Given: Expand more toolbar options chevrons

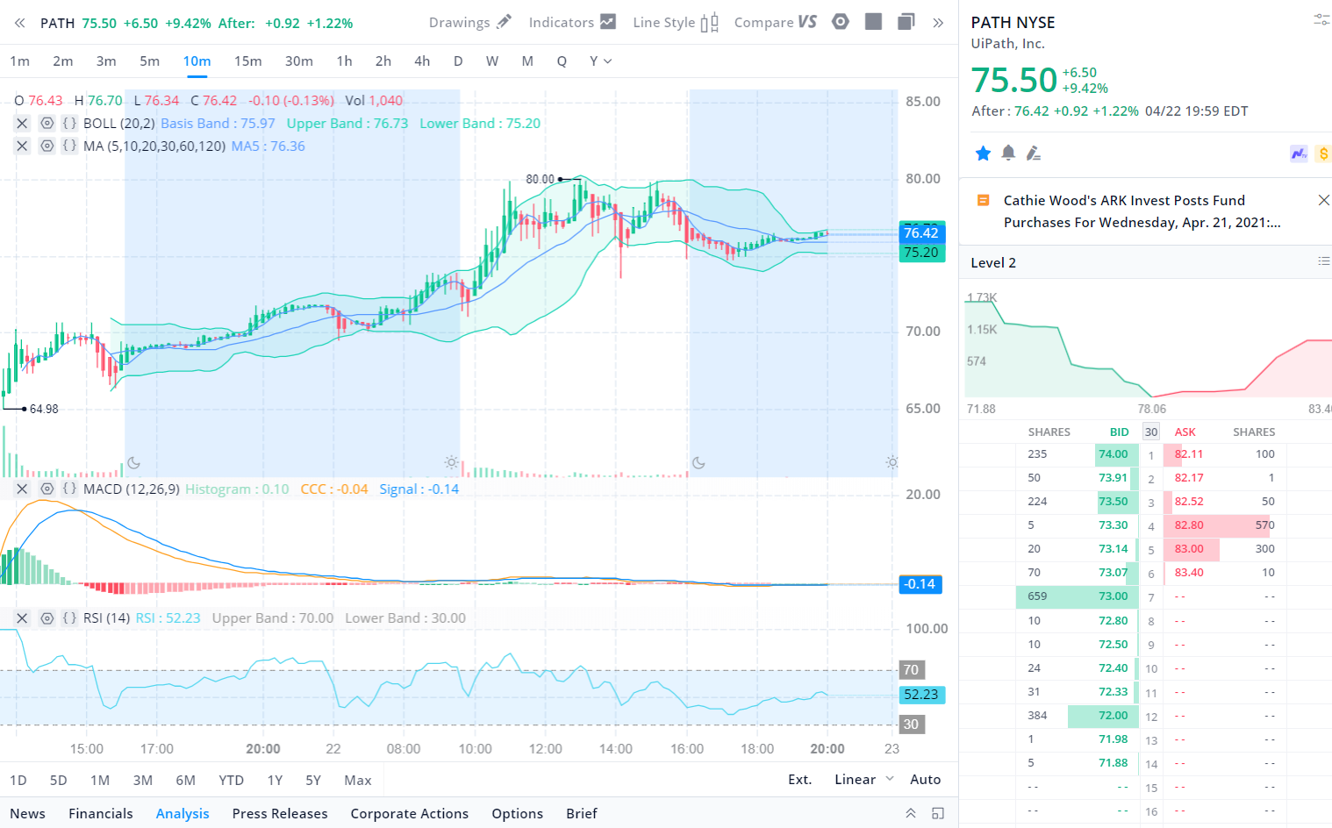Looking at the screenshot, I should (938, 23).
